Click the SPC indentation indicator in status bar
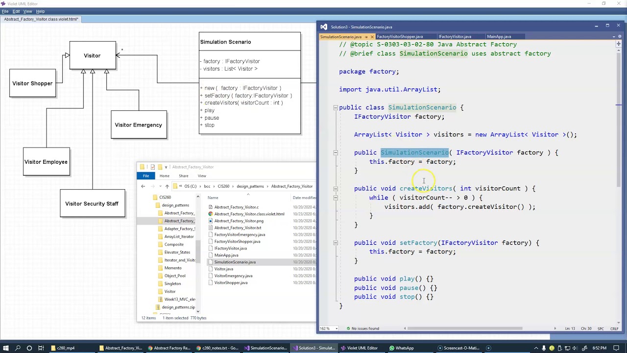 (601, 328)
